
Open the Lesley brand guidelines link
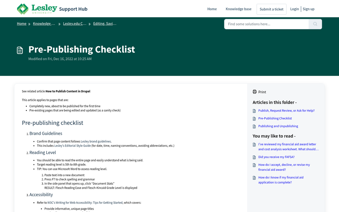pos(96,141)
